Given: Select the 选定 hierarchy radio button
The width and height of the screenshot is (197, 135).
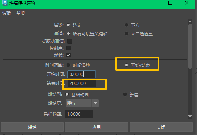Looking at the screenshot, I should point(68,25).
